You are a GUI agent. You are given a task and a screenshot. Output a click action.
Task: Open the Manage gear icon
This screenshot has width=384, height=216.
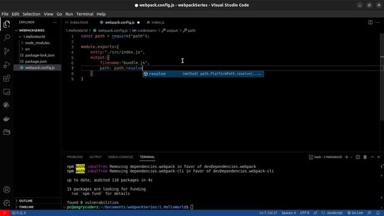(x=7, y=203)
